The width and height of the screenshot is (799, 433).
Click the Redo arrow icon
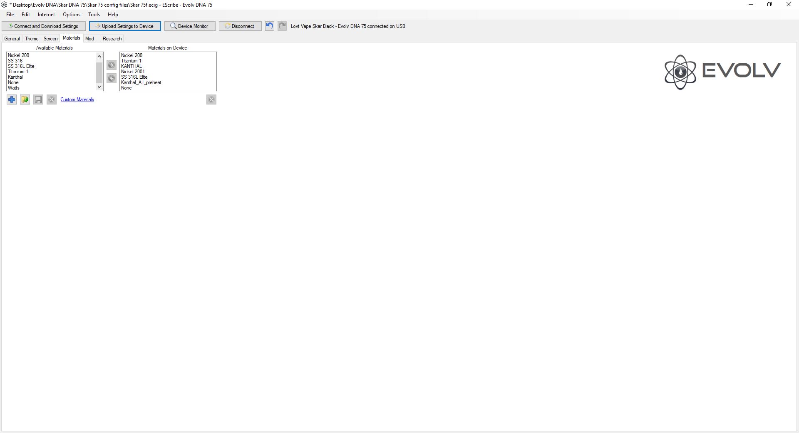(282, 26)
